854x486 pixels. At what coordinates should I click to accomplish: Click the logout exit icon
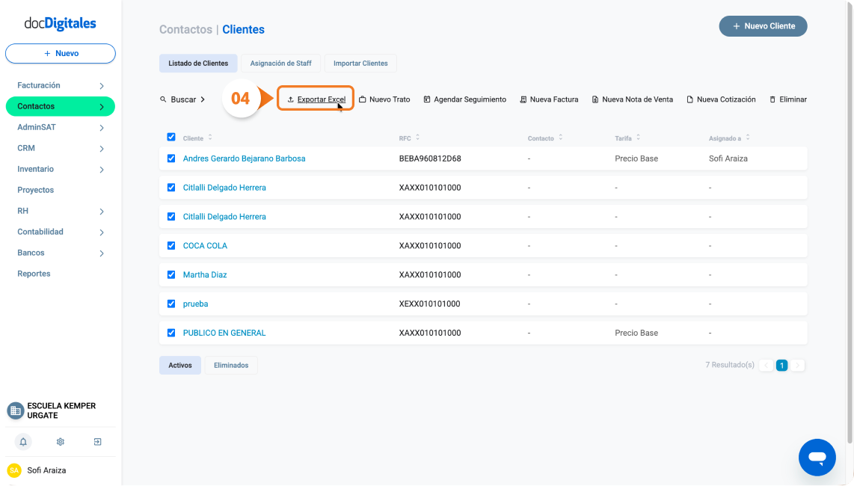coord(97,442)
